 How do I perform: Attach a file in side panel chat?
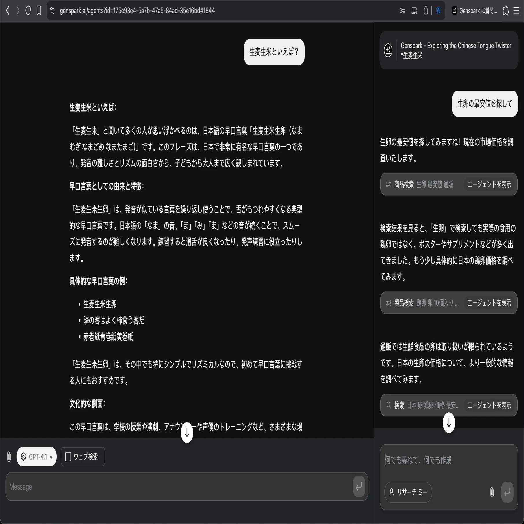[492, 492]
